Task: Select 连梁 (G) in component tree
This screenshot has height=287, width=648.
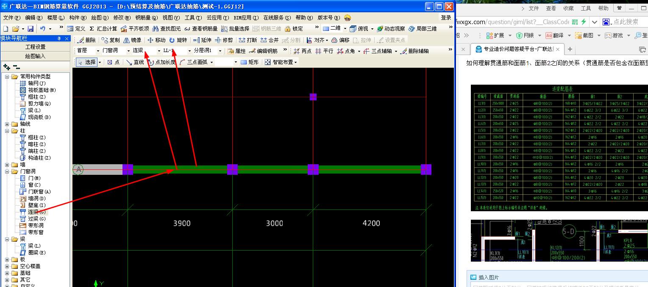Action: 36,212
